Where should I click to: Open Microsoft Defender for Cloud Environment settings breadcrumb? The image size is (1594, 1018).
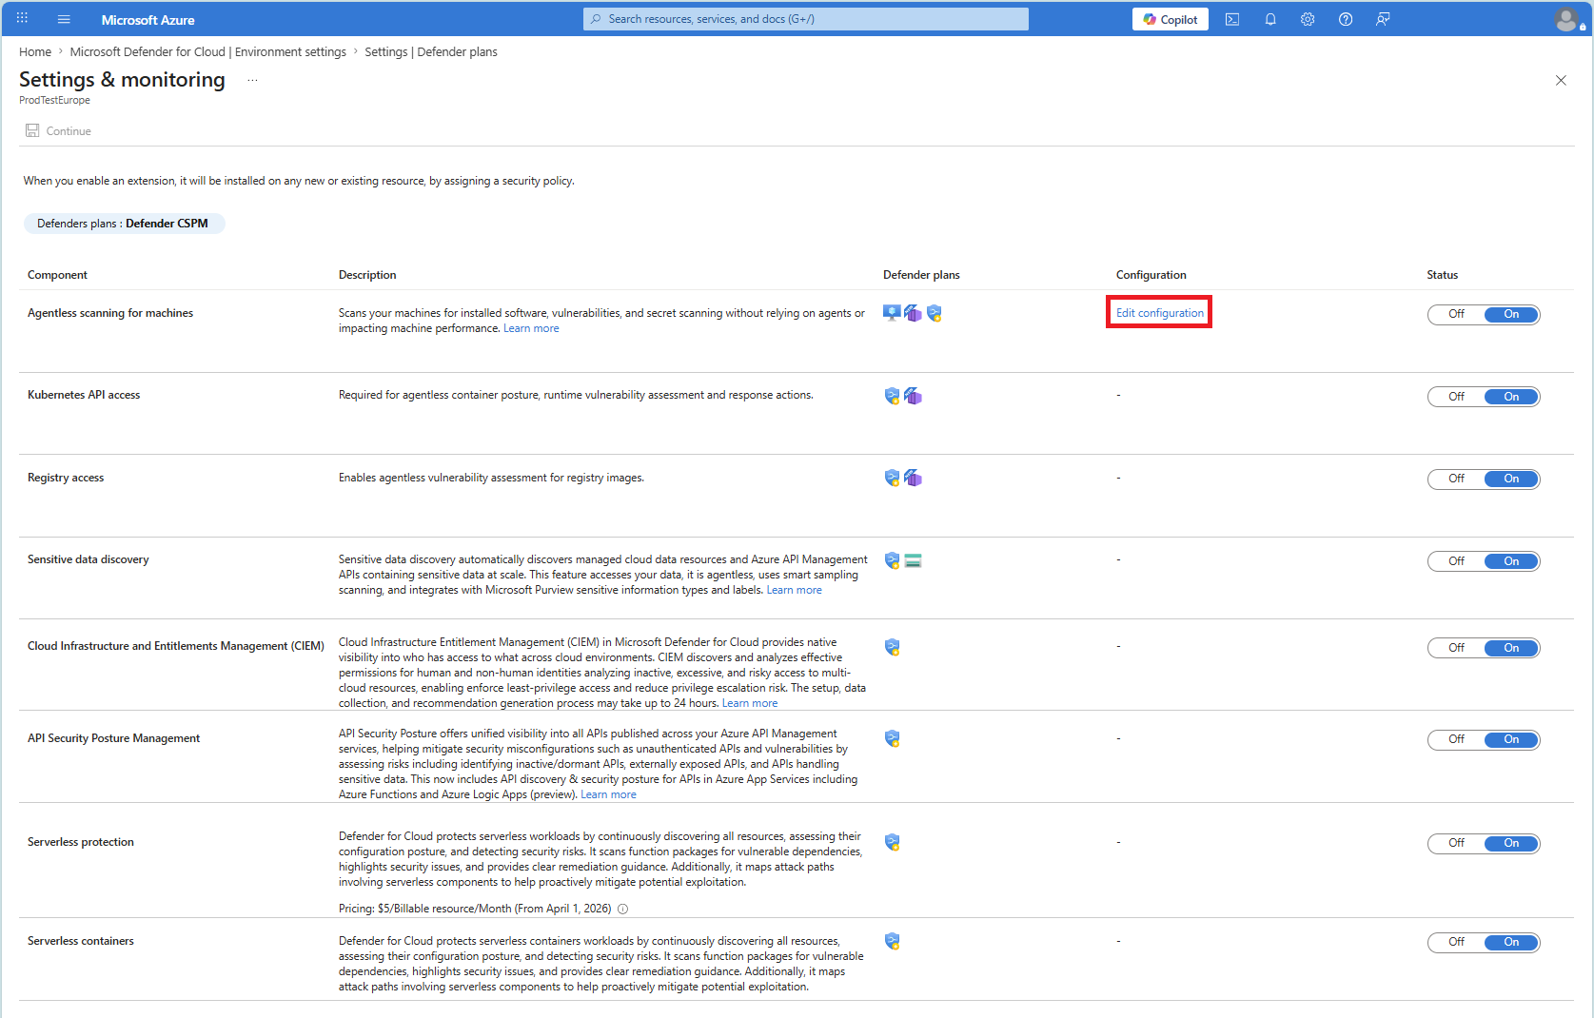(x=208, y=52)
